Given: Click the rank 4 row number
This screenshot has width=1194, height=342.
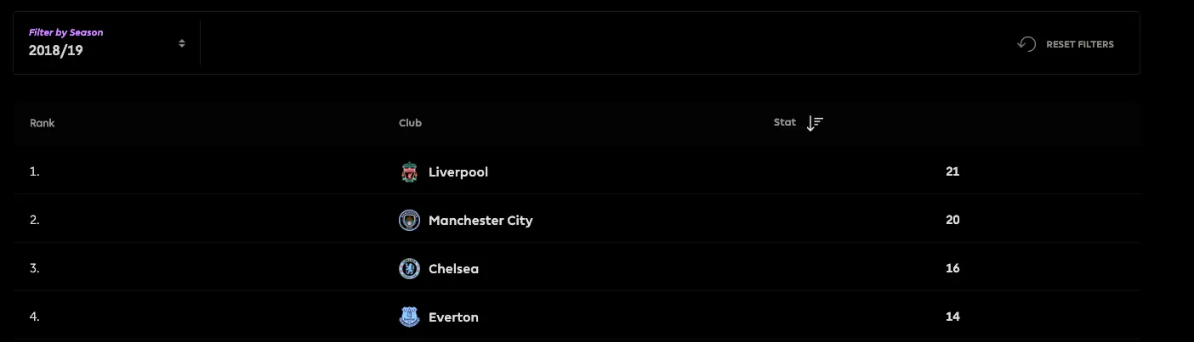Looking at the screenshot, I should pyautogui.click(x=35, y=317).
